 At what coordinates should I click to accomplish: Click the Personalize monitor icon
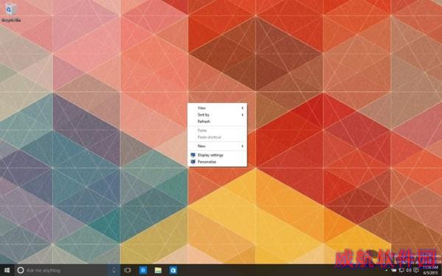pos(193,162)
